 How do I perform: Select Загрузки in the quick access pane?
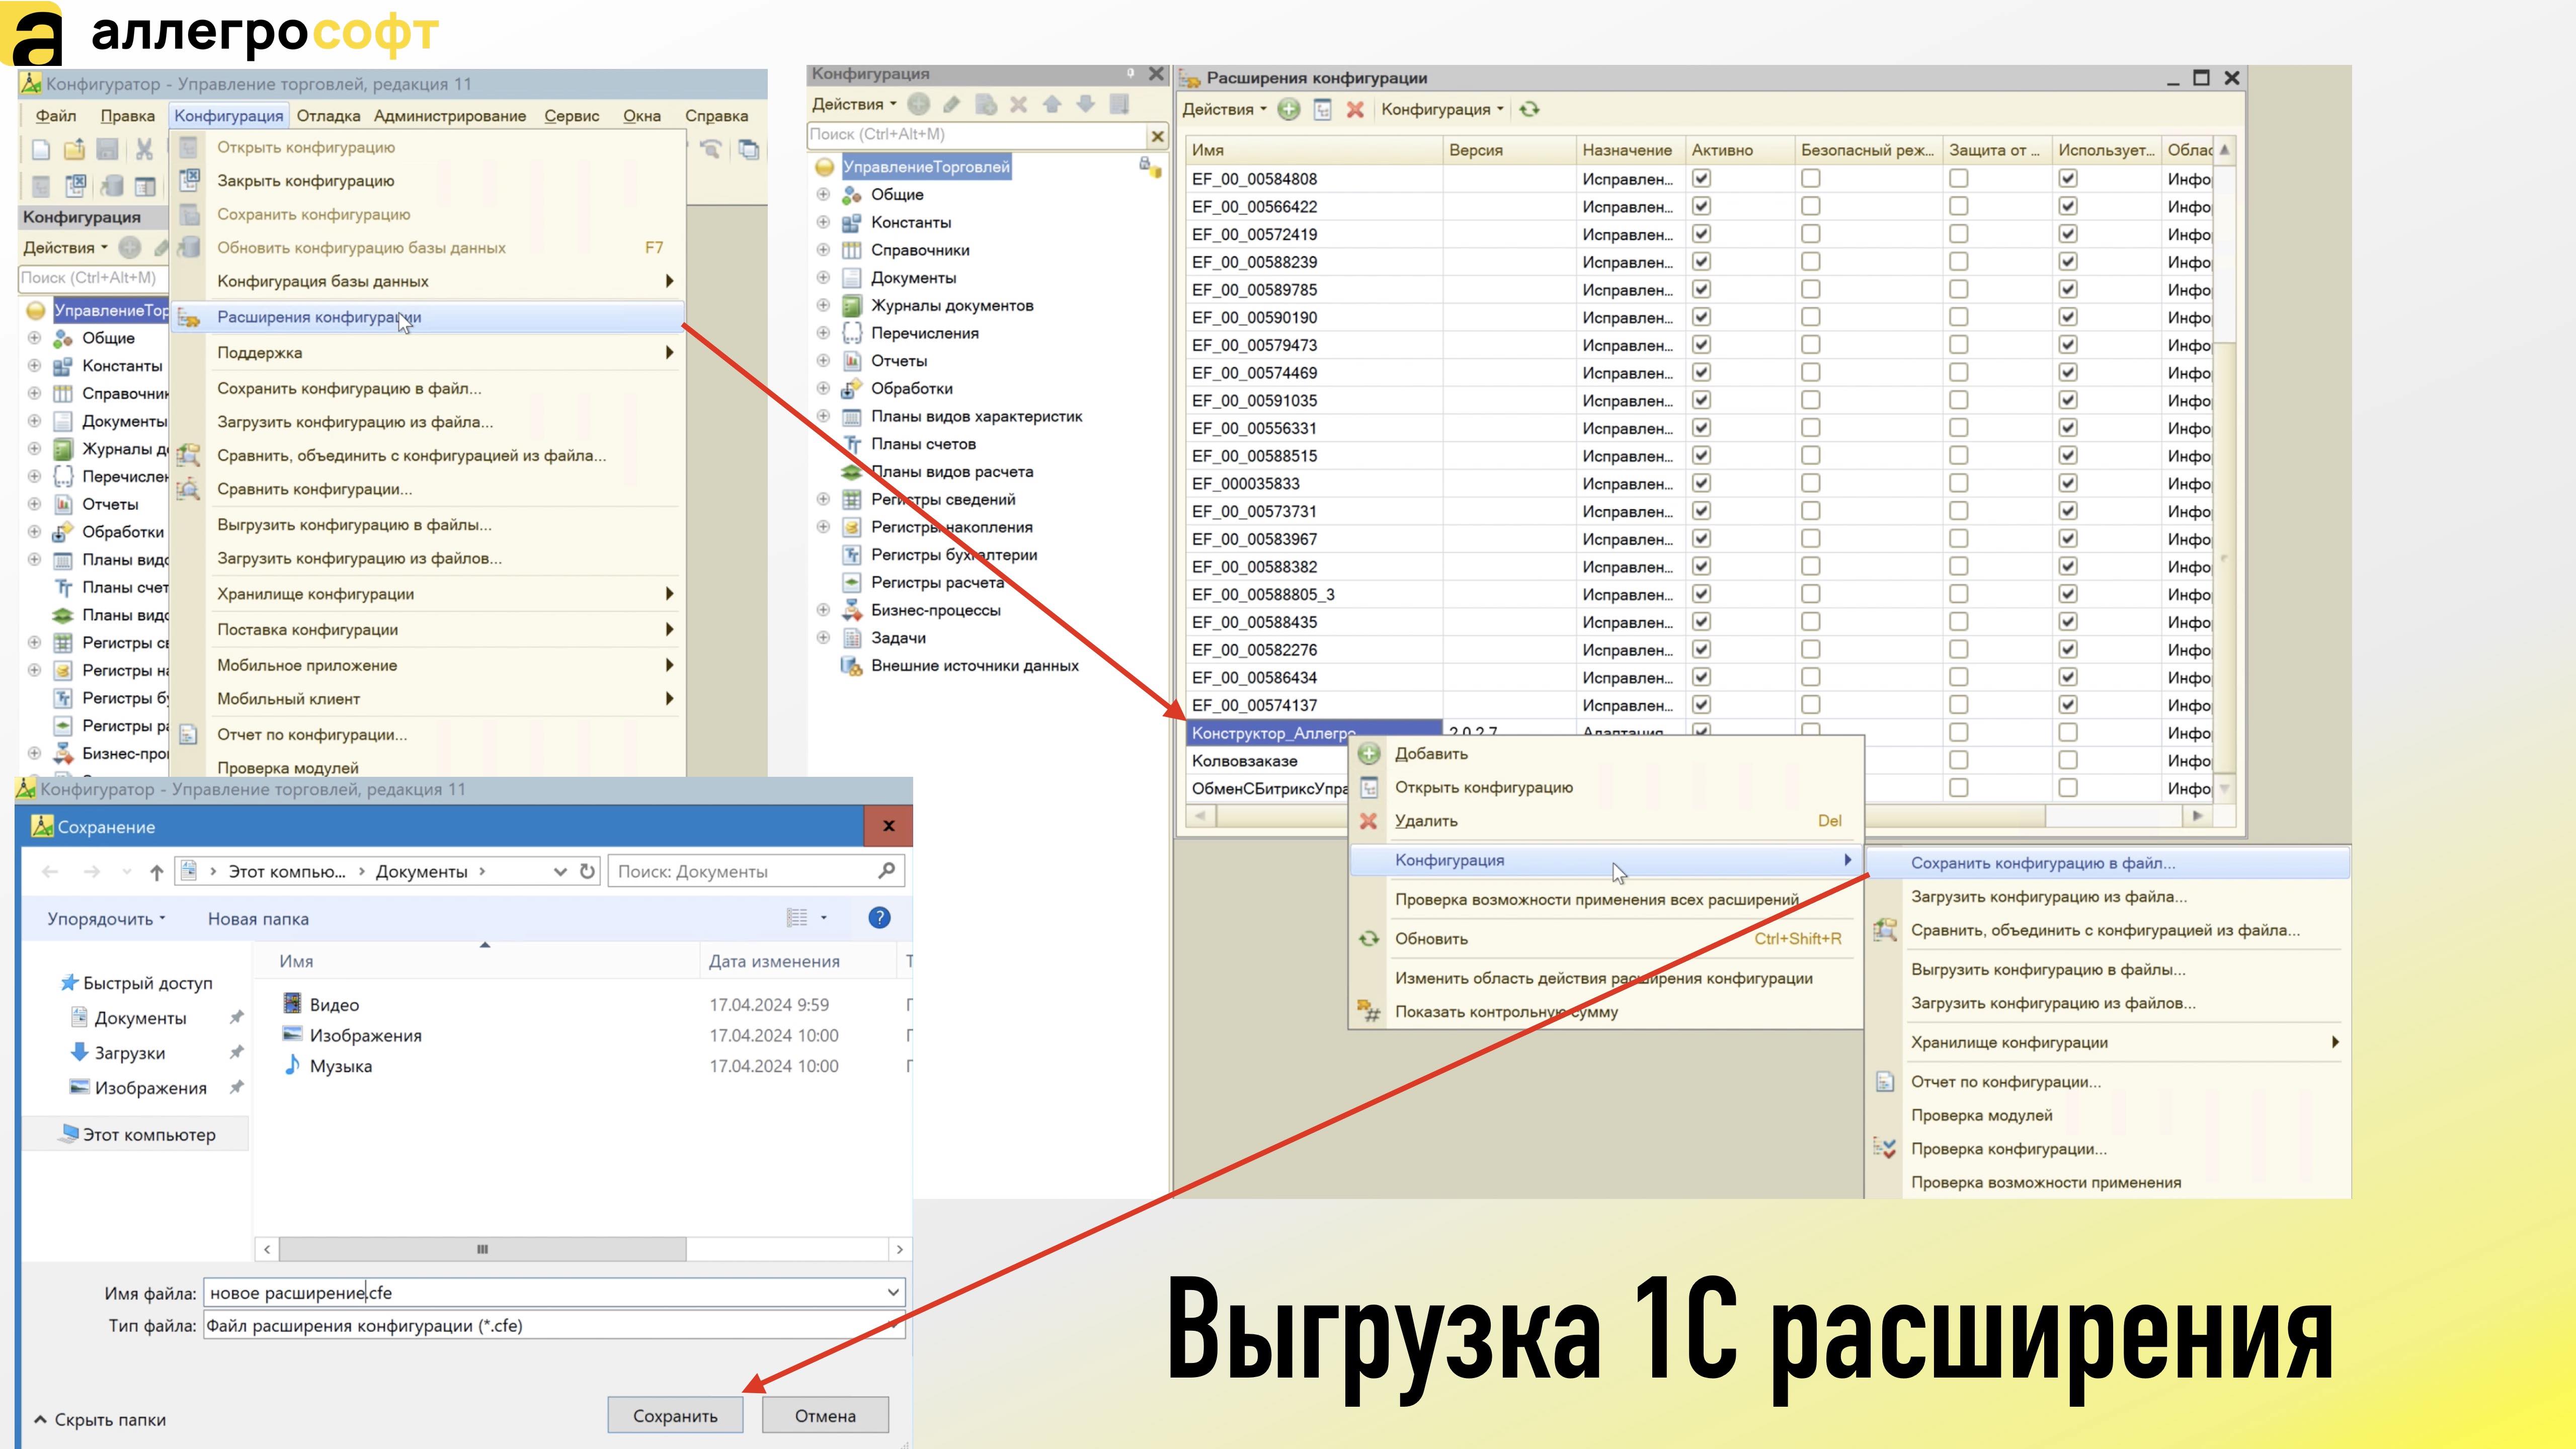pyautogui.click(x=129, y=1052)
